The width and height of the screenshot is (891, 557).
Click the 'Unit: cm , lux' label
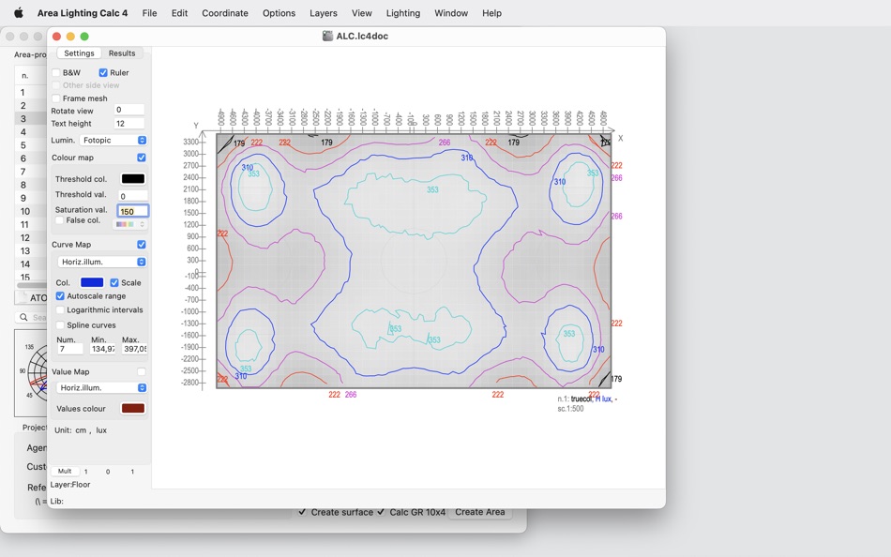80,430
